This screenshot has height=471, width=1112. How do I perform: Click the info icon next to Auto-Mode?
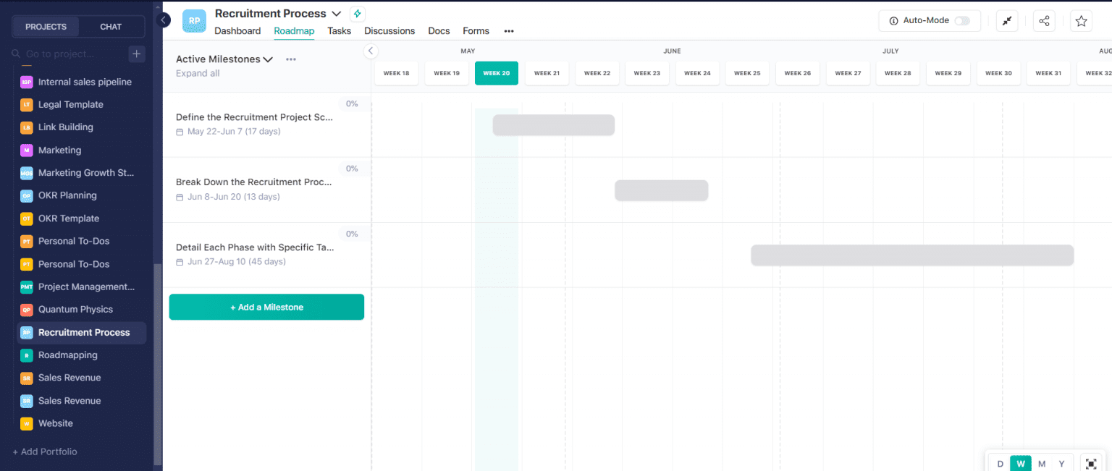(x=896, y=20)
